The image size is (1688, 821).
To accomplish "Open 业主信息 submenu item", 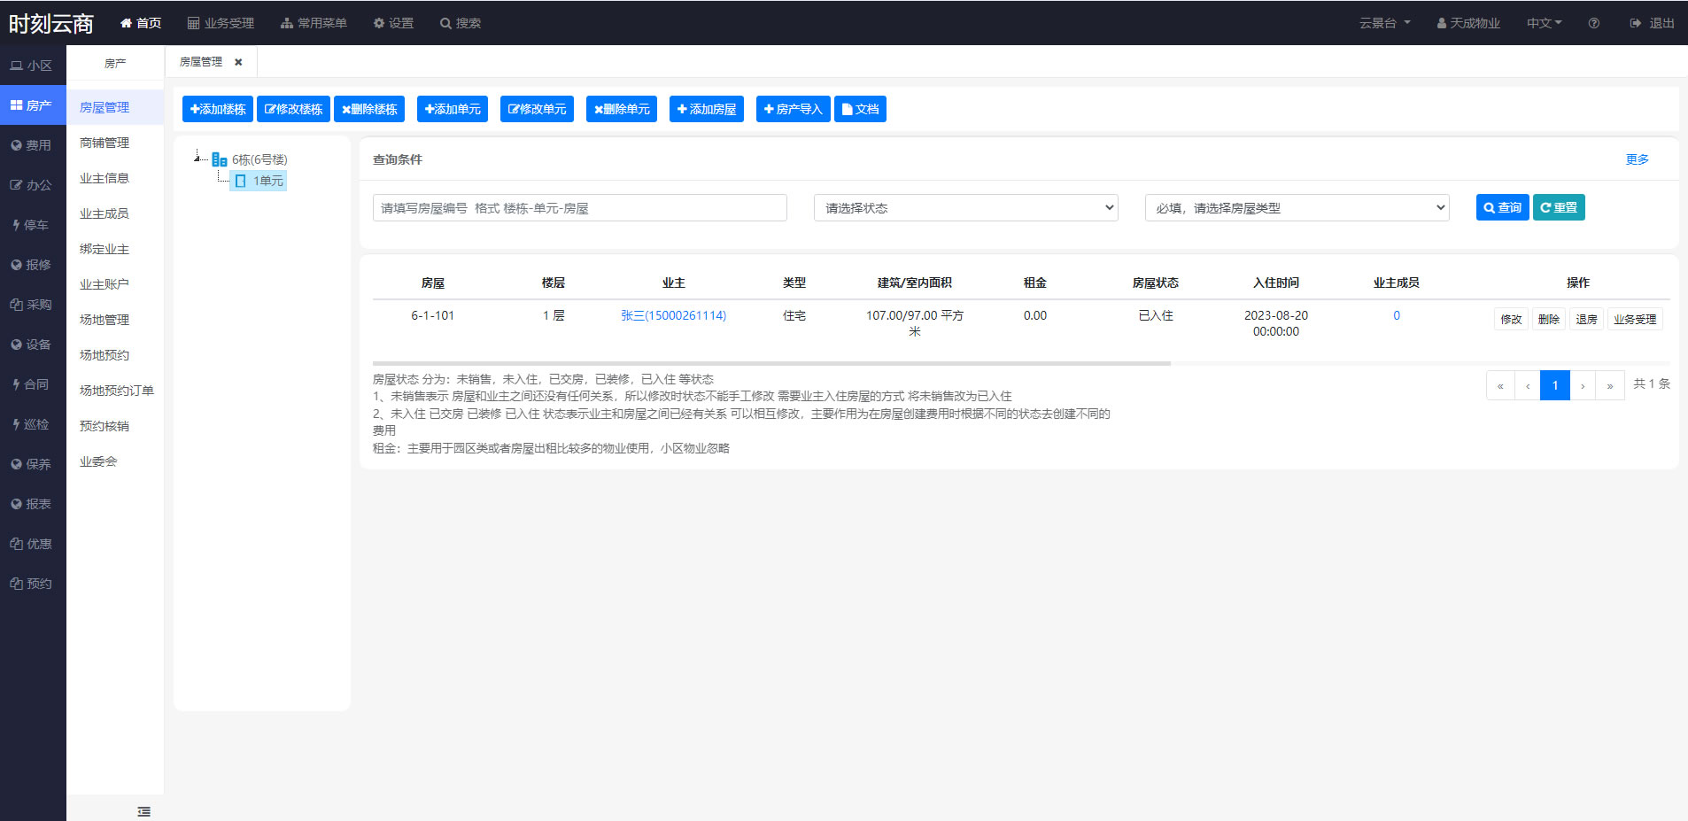I will click(x=115, y=178).
